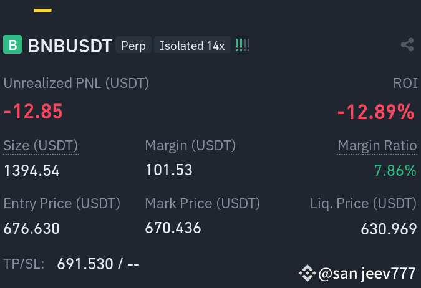Click the Size (USDT) label
The image size is (421, 288).
coord(41,146)
